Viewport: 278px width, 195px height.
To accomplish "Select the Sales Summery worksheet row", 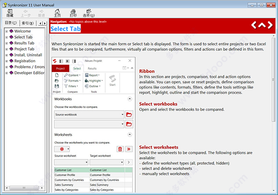I will [93, 185].
